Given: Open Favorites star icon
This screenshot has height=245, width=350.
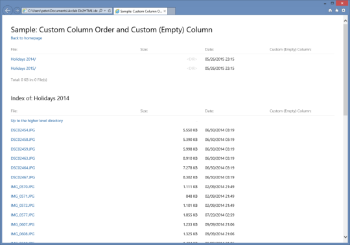Looking at the screenshot, I should point(337,10).
